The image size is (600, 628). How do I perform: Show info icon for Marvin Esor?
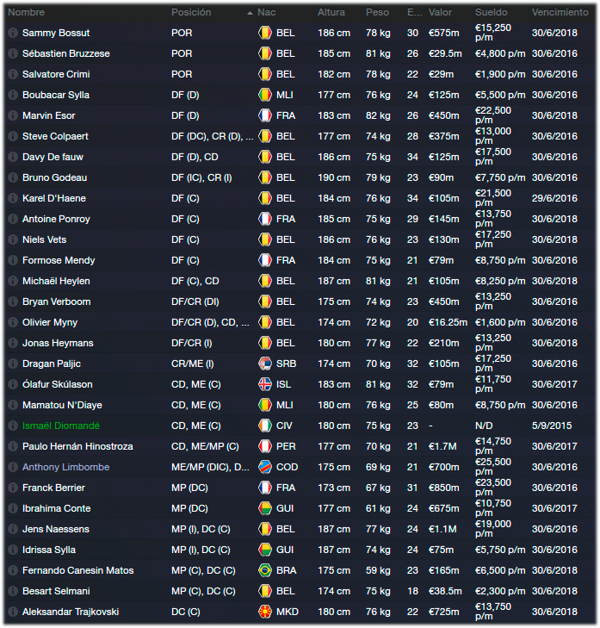pyautogui.click(x=13, y=115)
